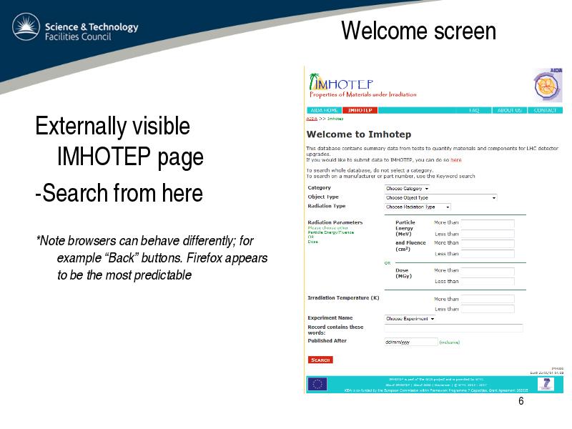Click the IMHOTEP palm tree logo
This screenshot has width=572, height=429.
point(341,82)
